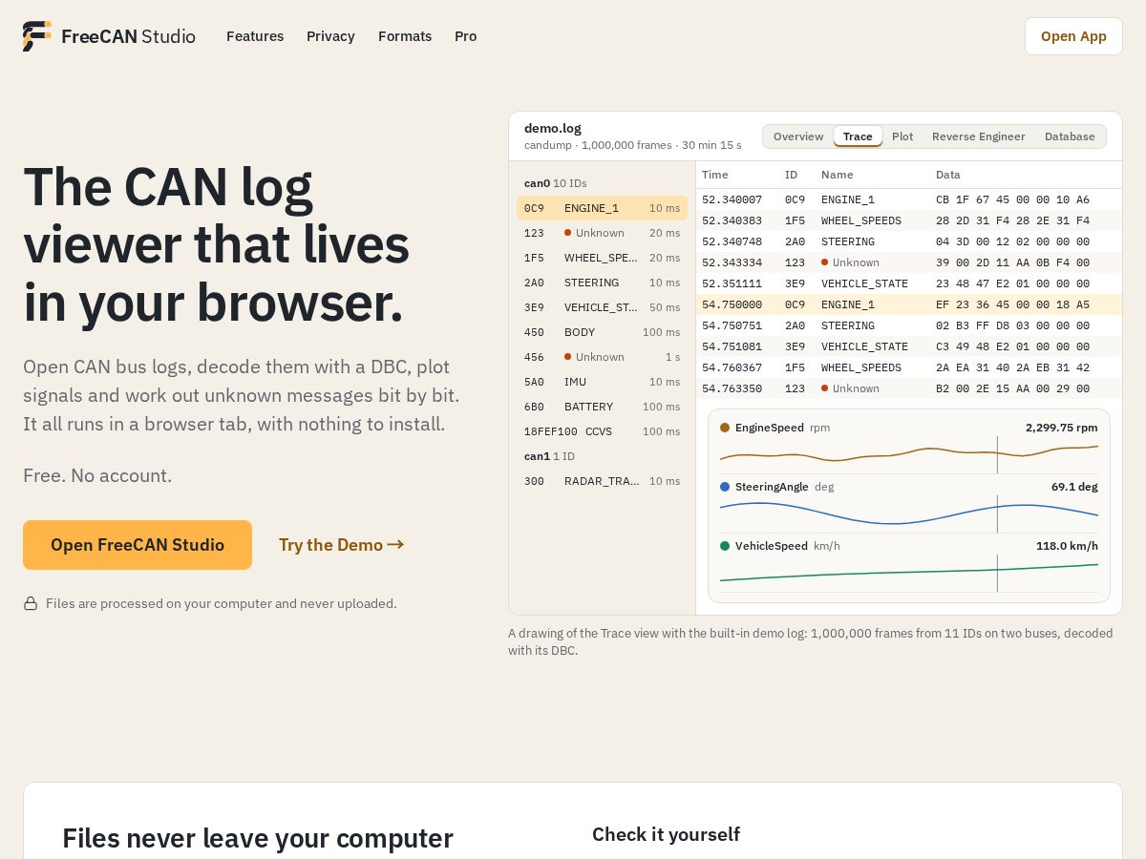Viewport: 1146px width, 859px height.
Task: Click the green dot on the VehicleSpeed signal
Action: coord(725,546)
